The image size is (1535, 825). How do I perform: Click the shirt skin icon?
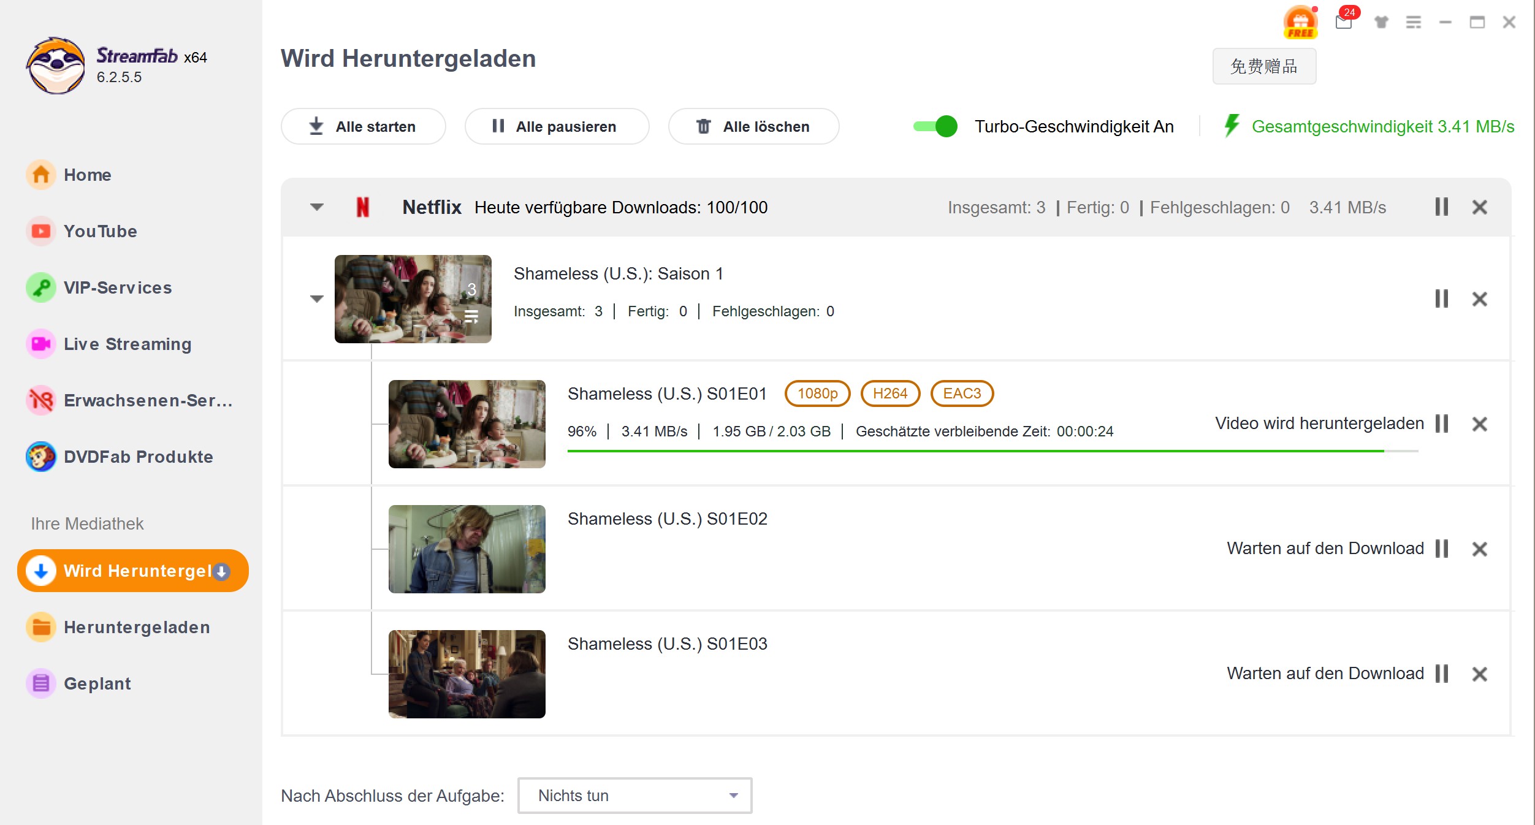1381,22
